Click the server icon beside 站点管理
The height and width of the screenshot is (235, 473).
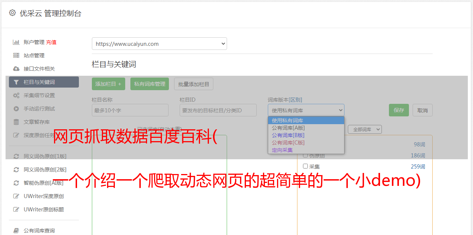pyautogui.click(x=16, y=55)
